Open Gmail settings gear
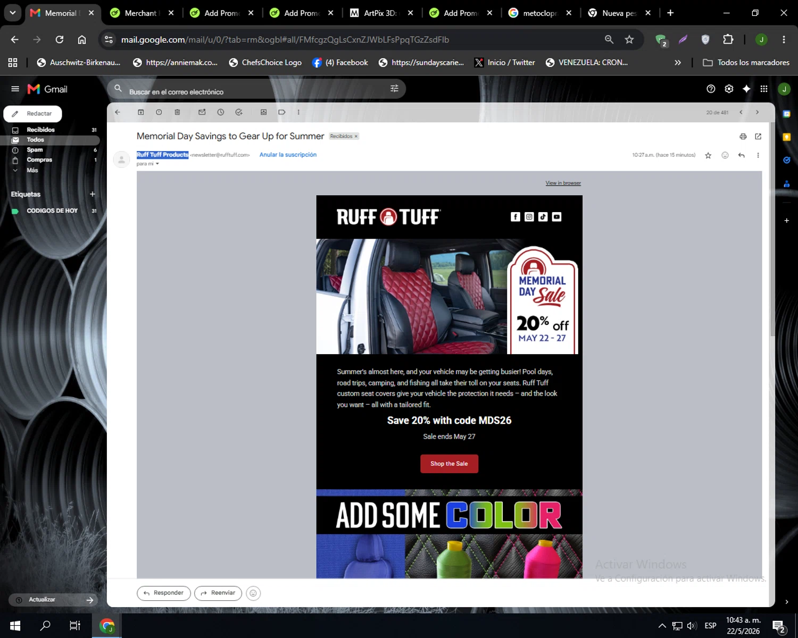 point(729,89)
